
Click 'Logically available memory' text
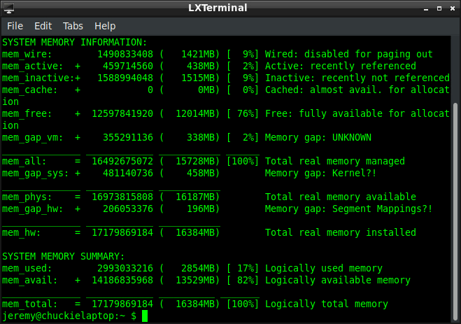[x=337, y=281]
